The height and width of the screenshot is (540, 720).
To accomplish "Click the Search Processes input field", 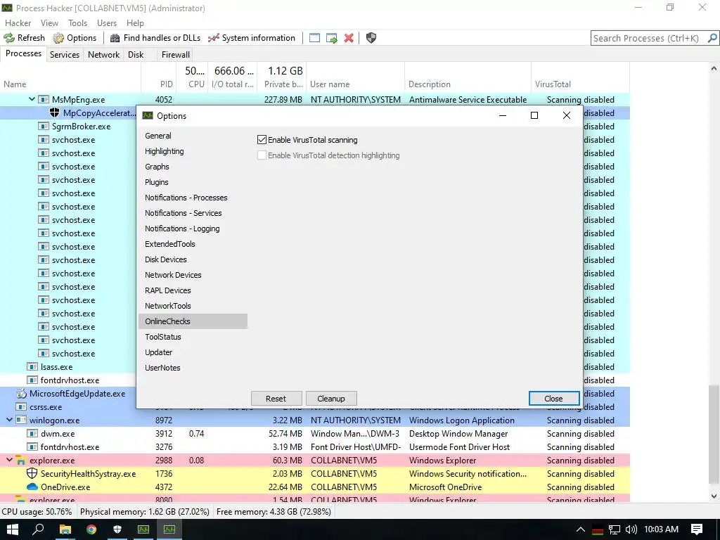I will pyautogui.click(x=647, y=38).
